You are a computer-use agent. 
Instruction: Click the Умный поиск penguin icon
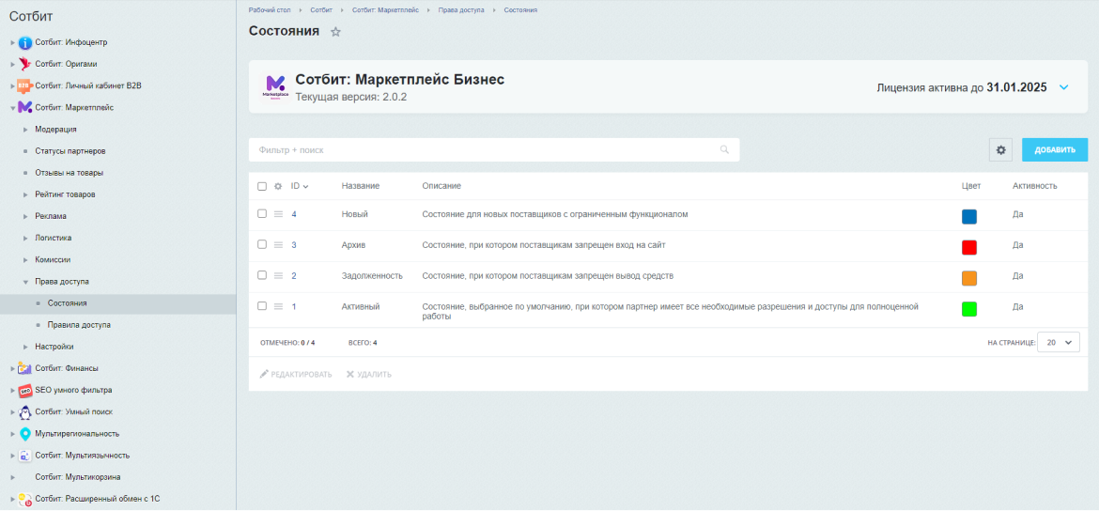pos(25,411)
